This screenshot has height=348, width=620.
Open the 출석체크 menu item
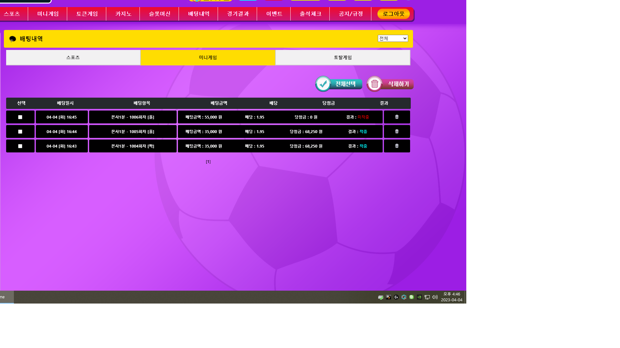coord(310,14)
